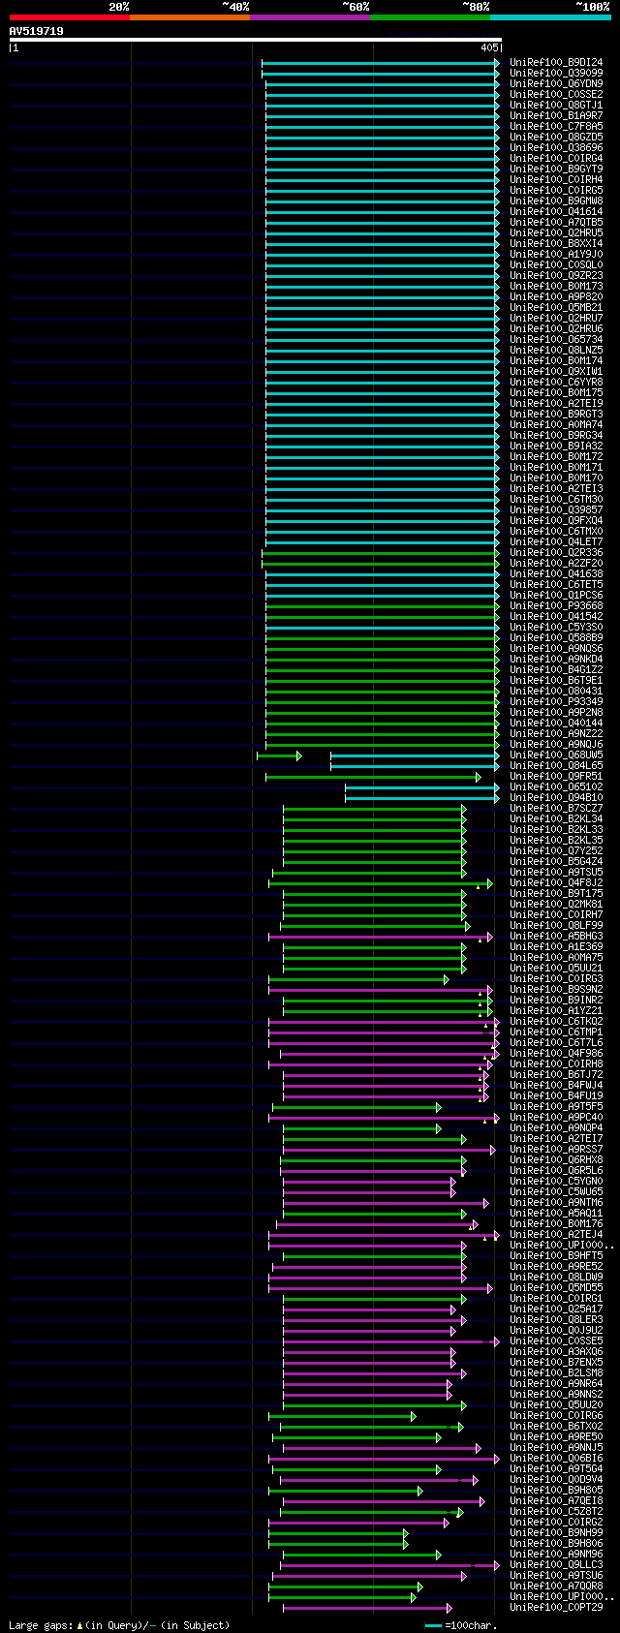Click the 405 query length end marker
This screenshot has height=1633, width=620.
click(489, 47)
